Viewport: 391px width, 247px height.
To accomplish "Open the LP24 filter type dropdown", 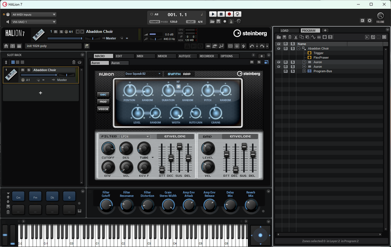I will coord(135,137).
